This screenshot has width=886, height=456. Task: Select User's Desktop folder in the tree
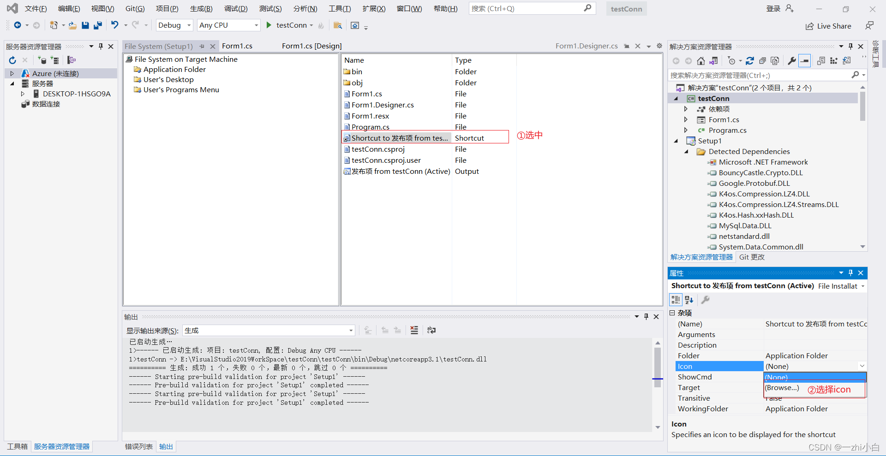pyautogui.click(x=168, y=80)
